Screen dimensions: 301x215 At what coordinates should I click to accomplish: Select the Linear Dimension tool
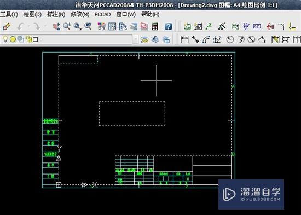(184, 39)
